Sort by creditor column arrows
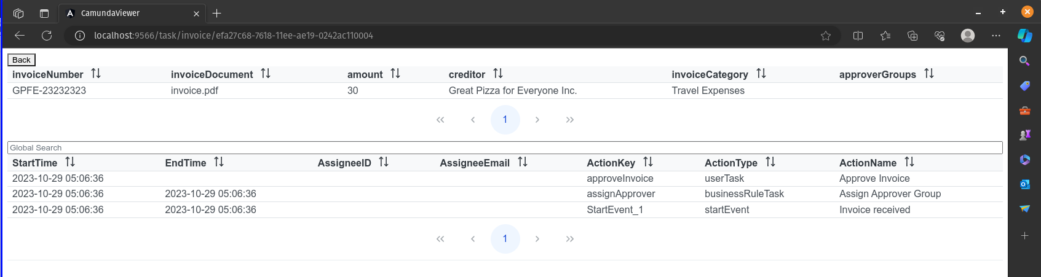 tap(498, 74)
